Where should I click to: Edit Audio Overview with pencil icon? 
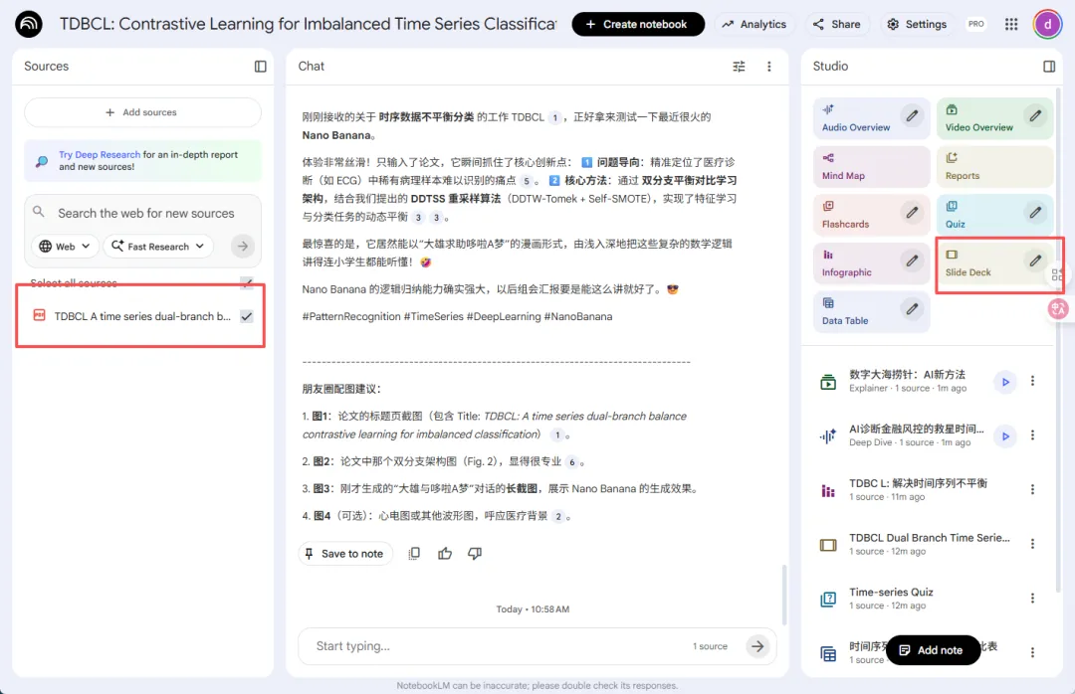(912, 115)
